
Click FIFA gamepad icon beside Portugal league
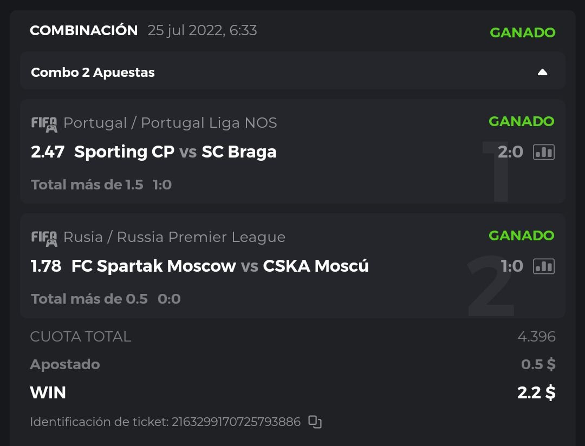(x=44, y=124)
